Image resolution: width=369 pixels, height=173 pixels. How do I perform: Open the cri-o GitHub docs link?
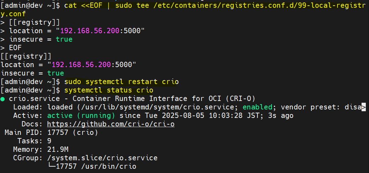110,124
